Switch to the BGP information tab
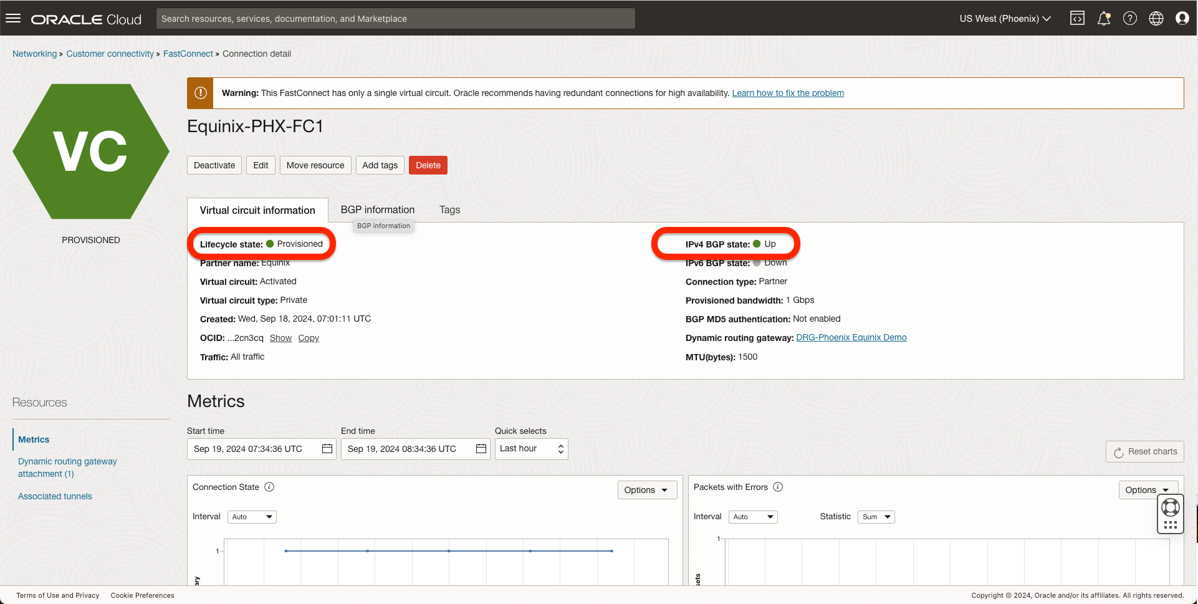This screenshot has height=604, width=1198. [377, 210]
